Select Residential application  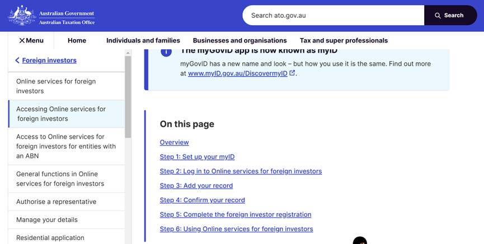pyautogui.click(x=67, y=237)
